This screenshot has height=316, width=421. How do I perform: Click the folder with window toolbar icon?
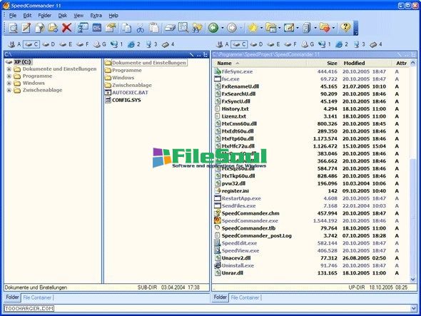click(271, 28)
